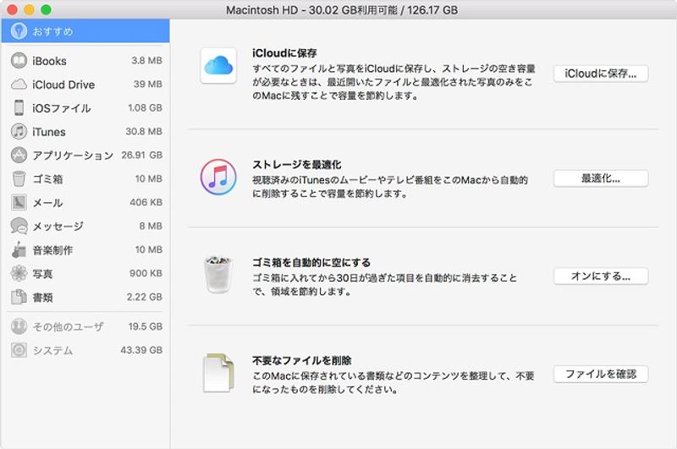This screenshot has width=677, height=449.
Task: Click the 43.39 GB system size
Action: [x=141, y=350]
